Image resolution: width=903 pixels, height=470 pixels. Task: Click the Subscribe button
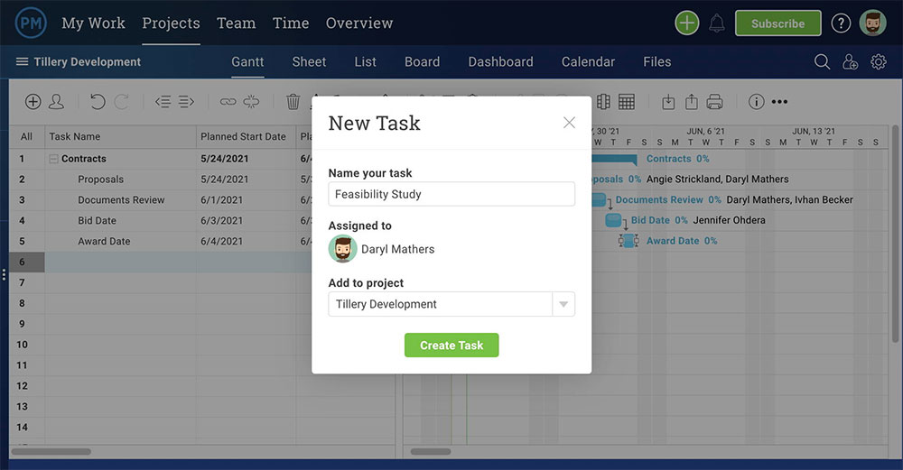pos(778,23)
